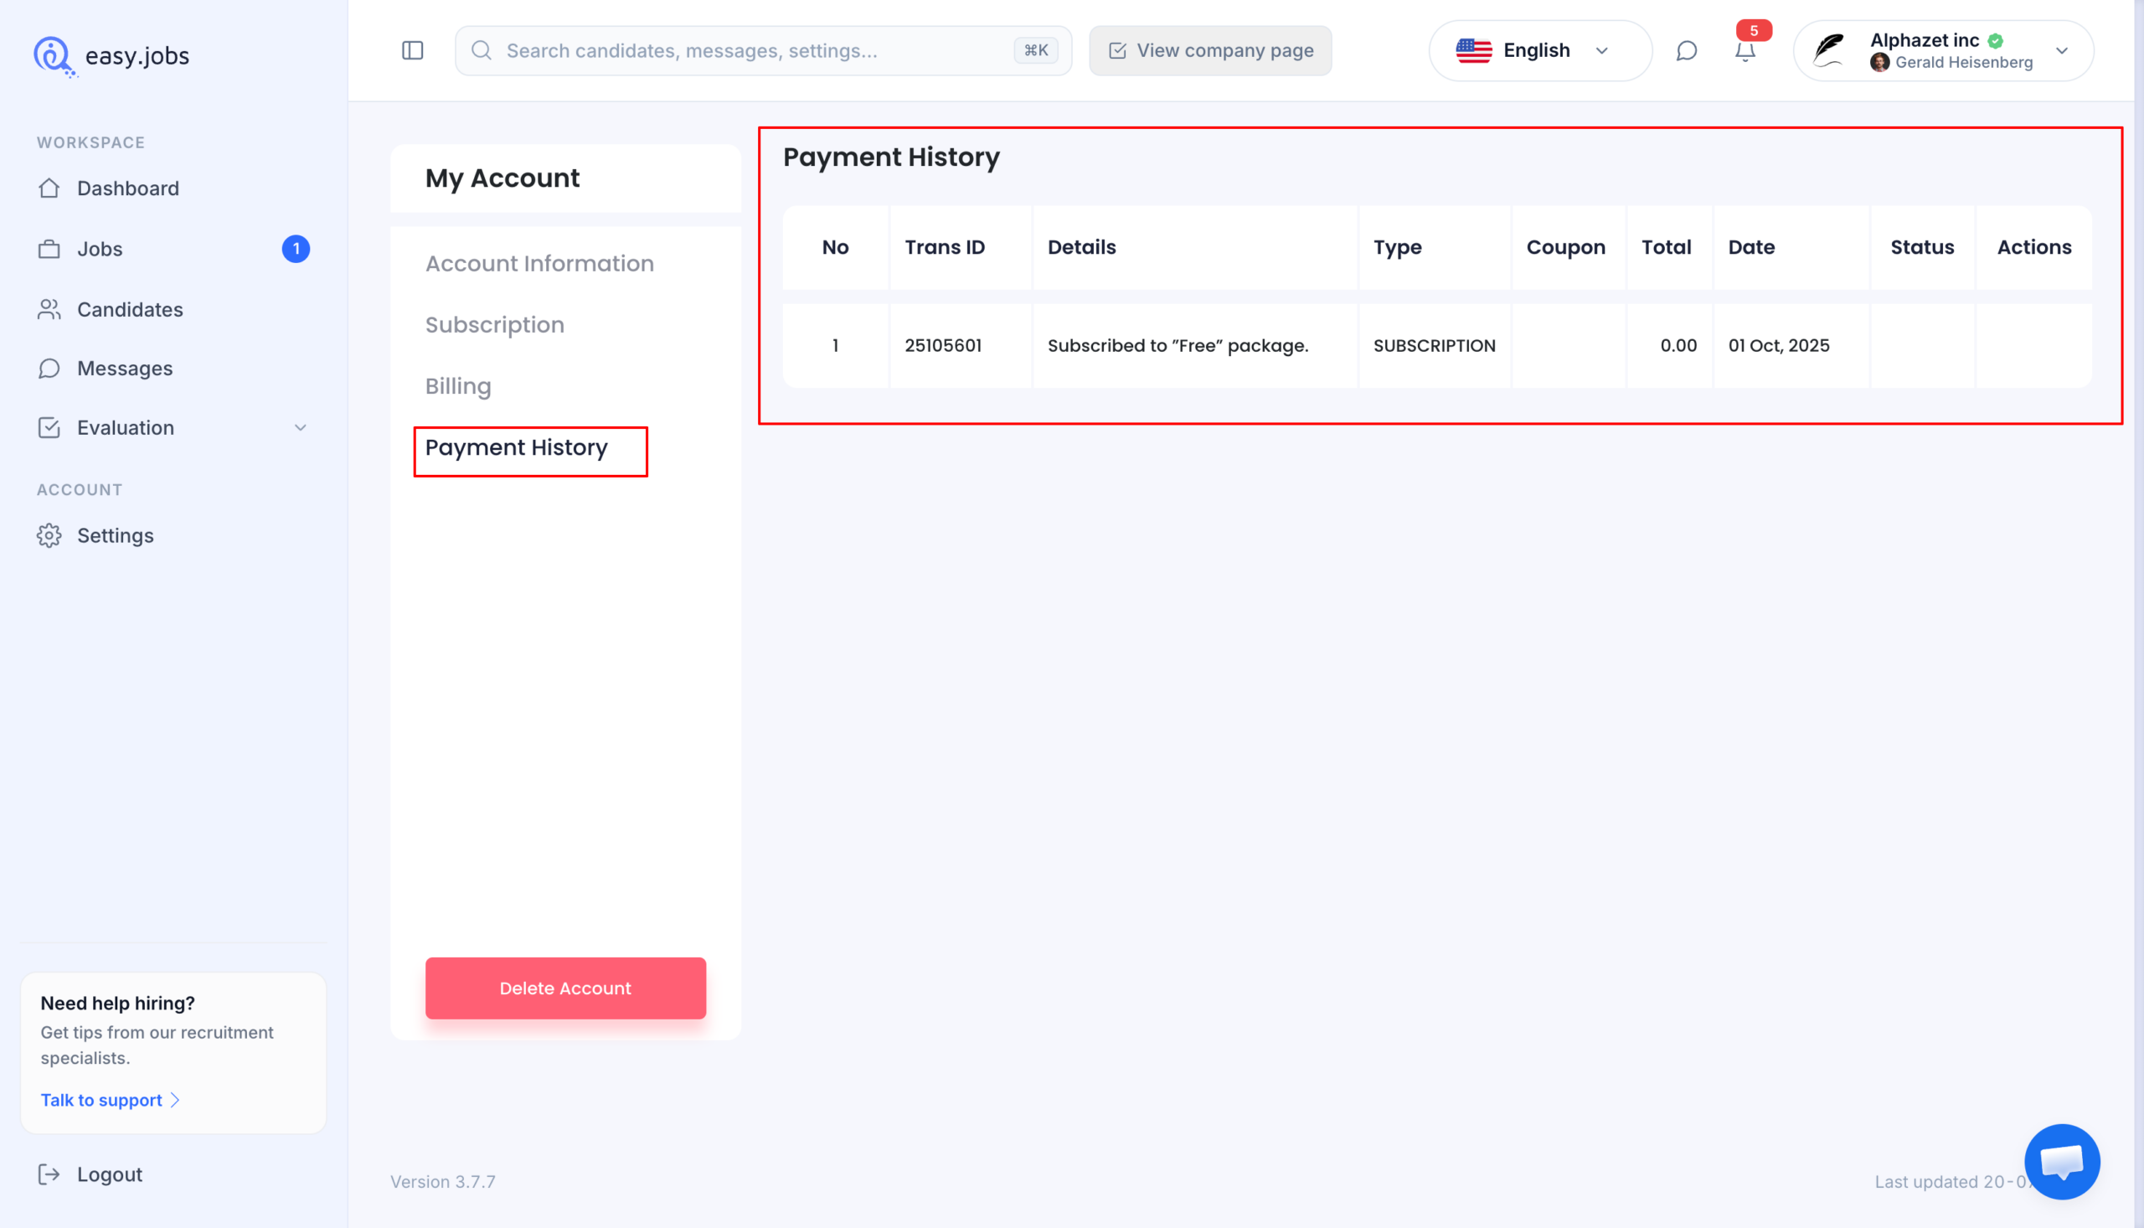
Task: Click the Messages bubble icon in sidebar
Action: tap(49, 369)
